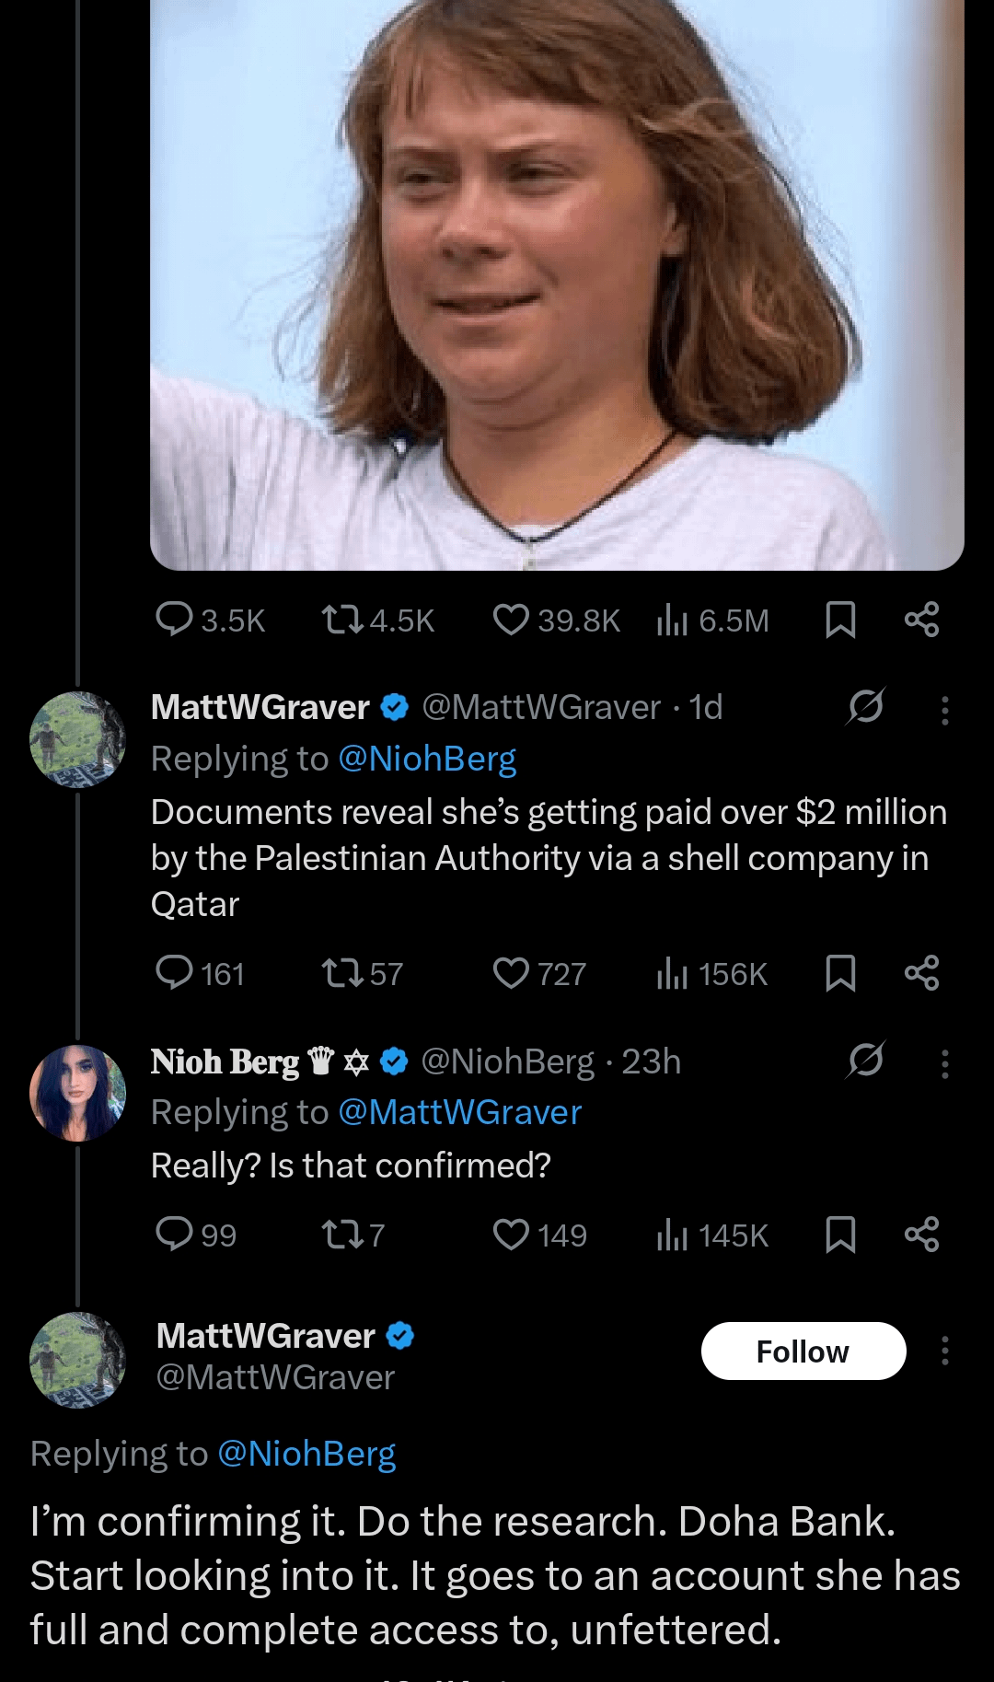Open replies on the tweet with 3.5K comments

point(174,620)
